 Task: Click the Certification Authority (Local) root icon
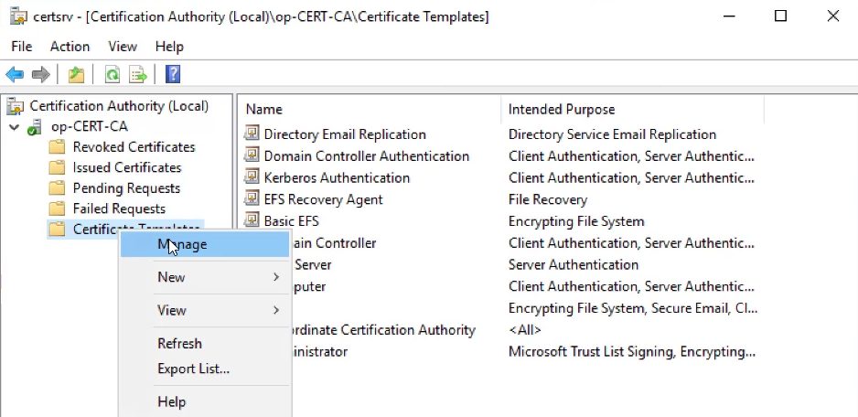click(16, 106)
